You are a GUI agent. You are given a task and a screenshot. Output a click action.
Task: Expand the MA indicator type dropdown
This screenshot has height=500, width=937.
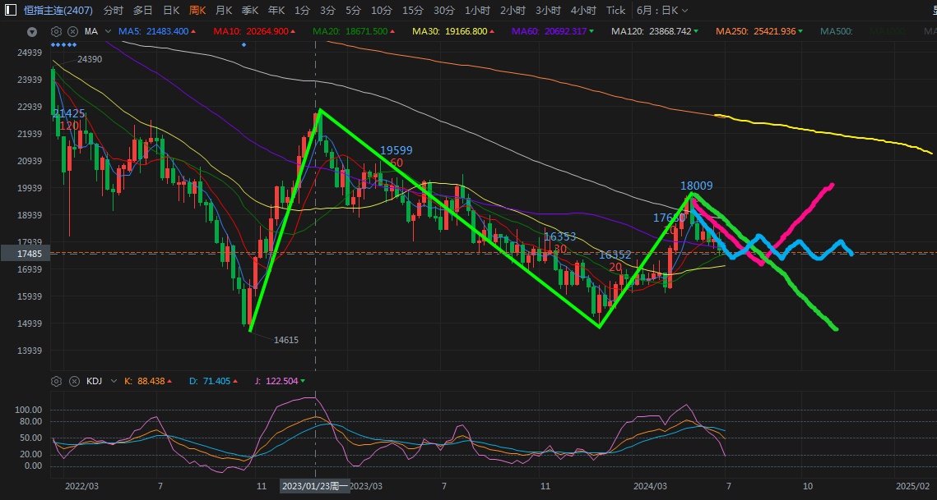[108, 31]
